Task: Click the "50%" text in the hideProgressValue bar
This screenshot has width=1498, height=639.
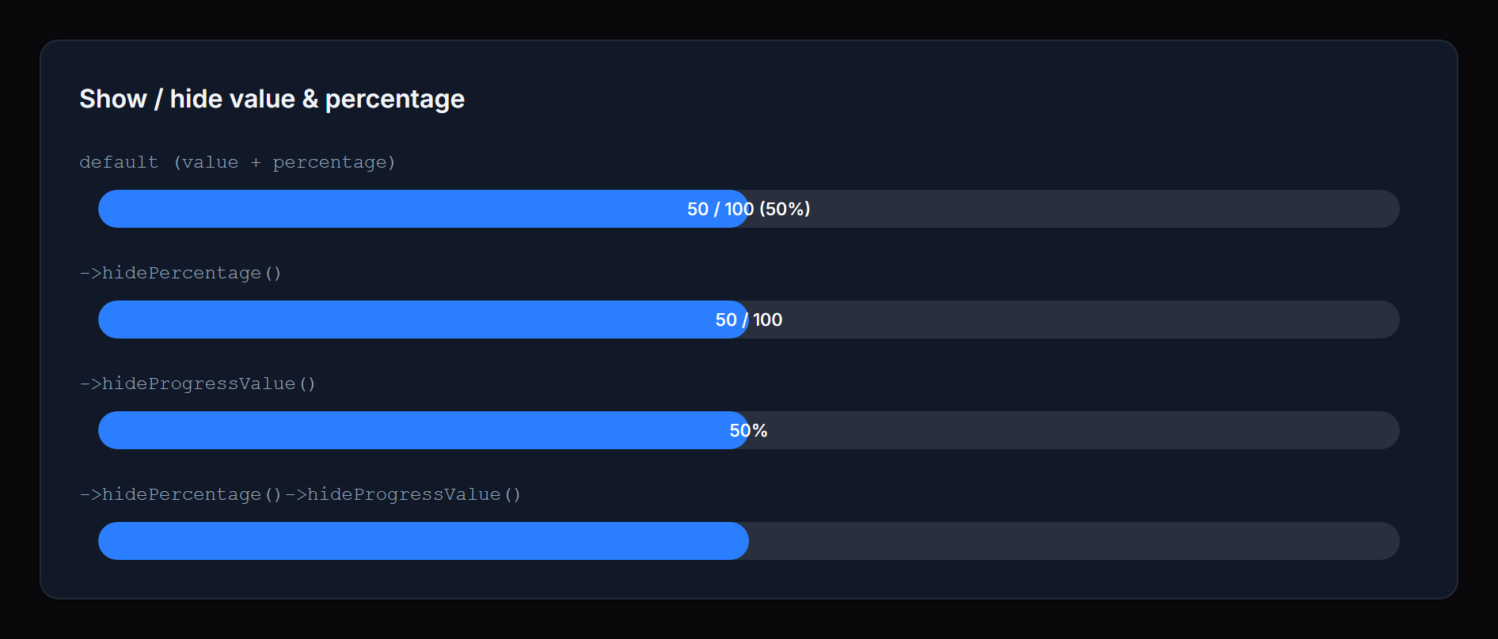Action: pos(748,430)
